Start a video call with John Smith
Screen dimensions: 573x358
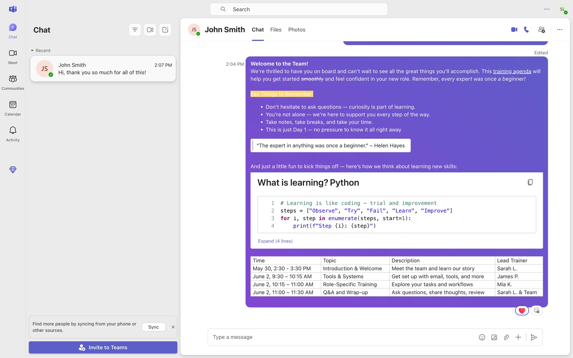tap(514, 30)
